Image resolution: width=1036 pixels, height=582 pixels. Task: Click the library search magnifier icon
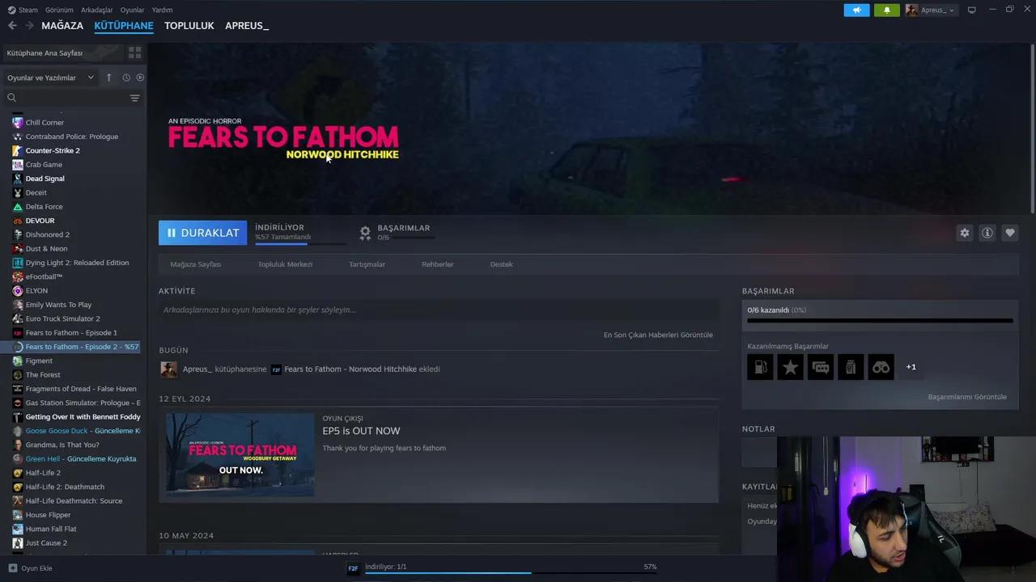12,98
